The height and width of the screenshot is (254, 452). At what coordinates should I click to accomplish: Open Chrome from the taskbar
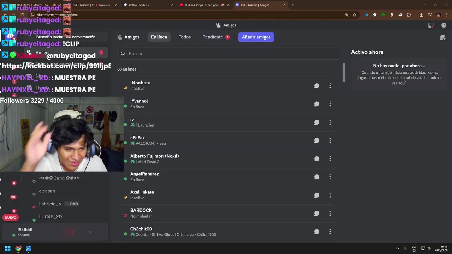(18, 248)
